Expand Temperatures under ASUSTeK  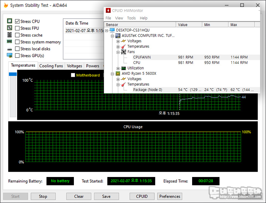click(118, 47)
